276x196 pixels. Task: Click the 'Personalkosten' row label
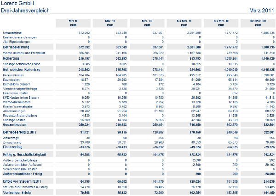click(13, 75)
